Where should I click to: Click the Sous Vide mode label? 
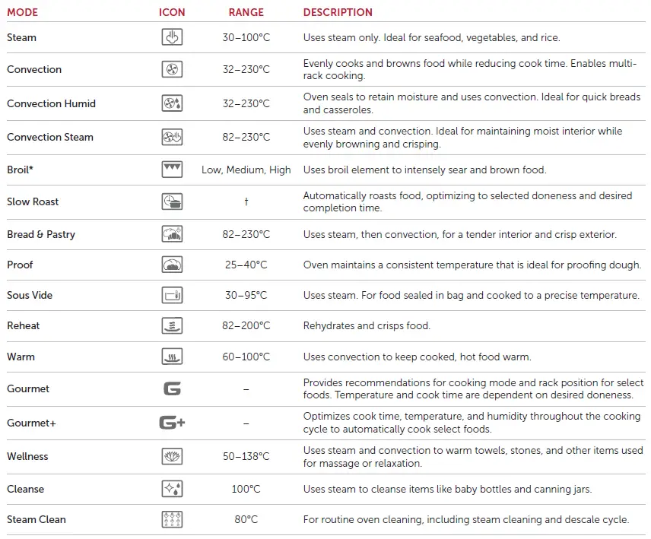pyautogui.click(x=30, y=295)
